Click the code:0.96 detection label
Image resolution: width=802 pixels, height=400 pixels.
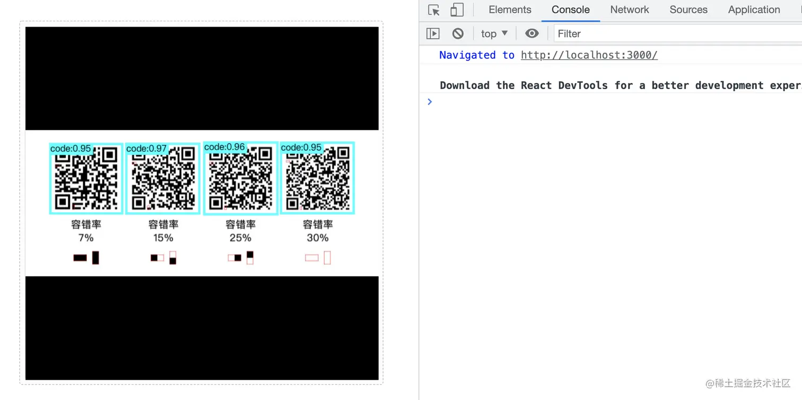[x=224, y=147]
